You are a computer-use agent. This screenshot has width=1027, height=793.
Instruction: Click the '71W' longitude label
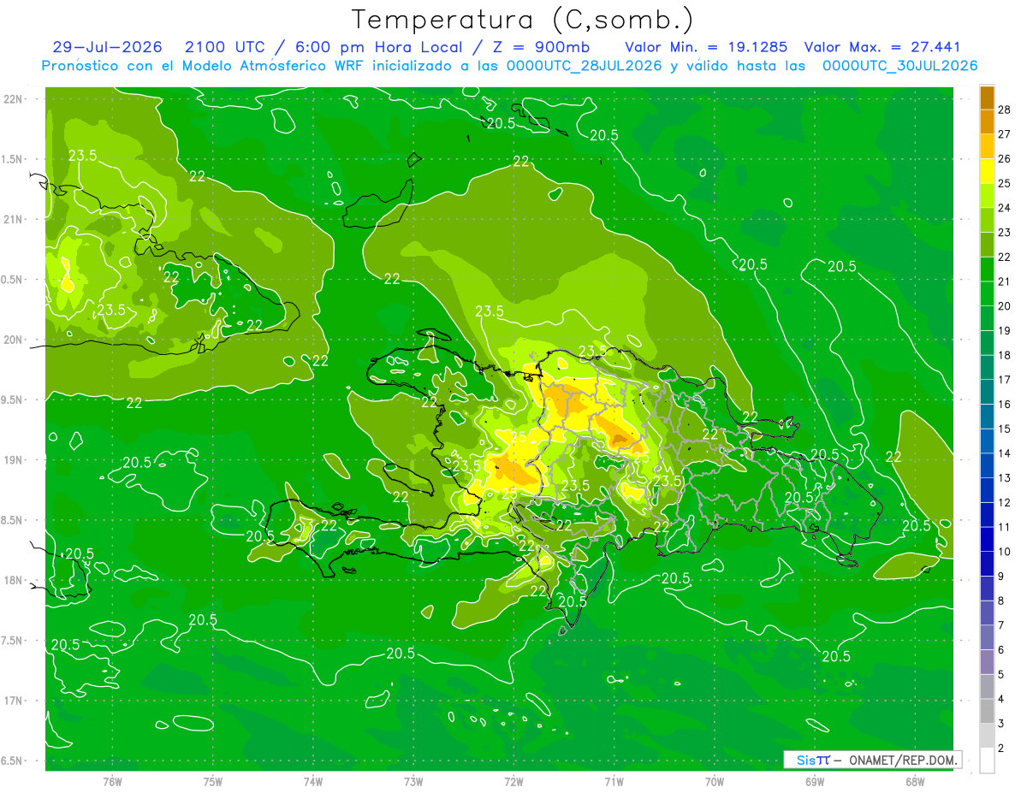point(614,781)
